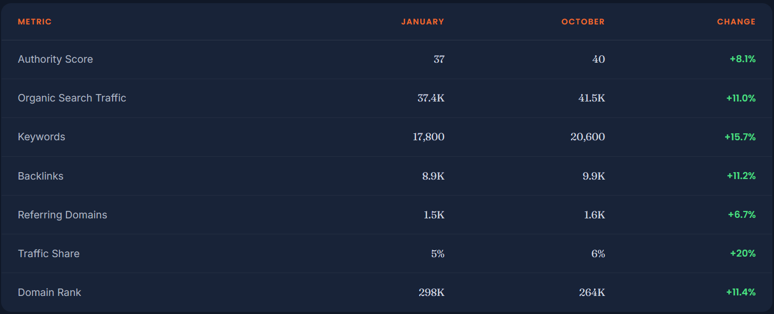Select the Referring Domains label

click(x=63, y=215)
